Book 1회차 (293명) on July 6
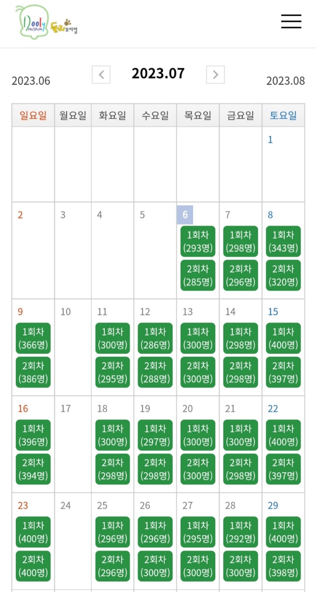Viewport: 316px width, 592px height. tap(198, 241)
